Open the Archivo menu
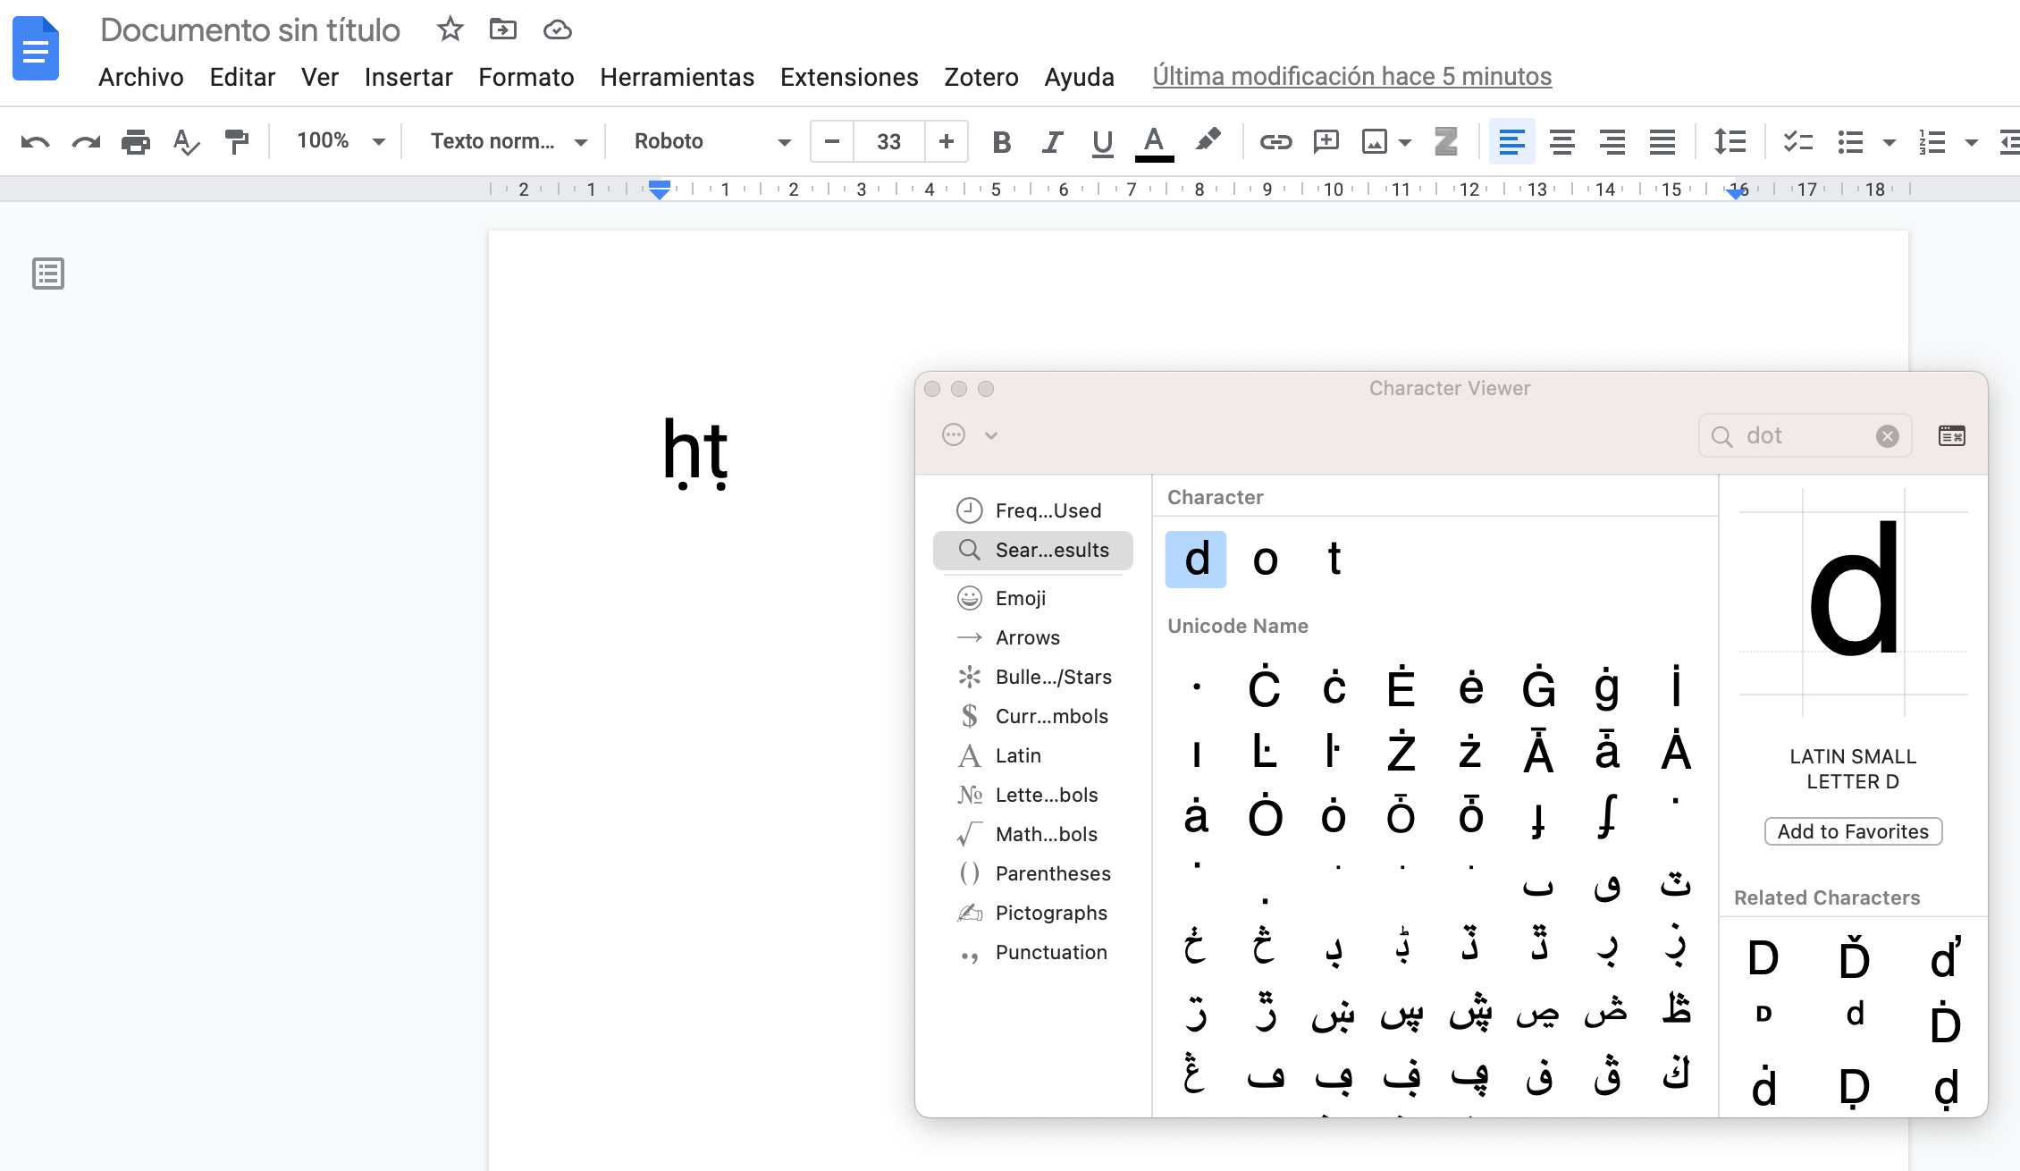 click(141, 77)
